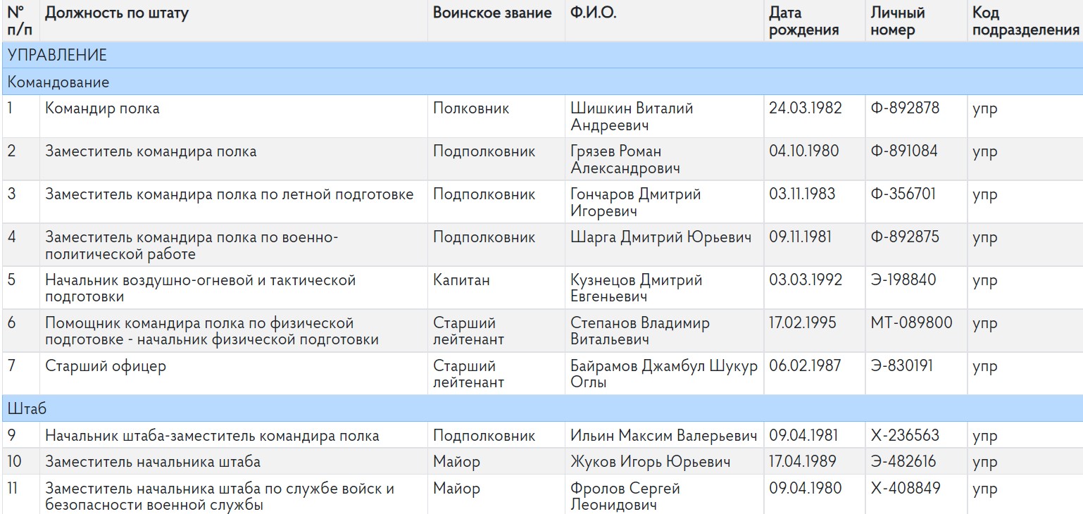Click the "Старший офицер" position cell
This screenshot has height=514, width=1083.
click(106, 366)
